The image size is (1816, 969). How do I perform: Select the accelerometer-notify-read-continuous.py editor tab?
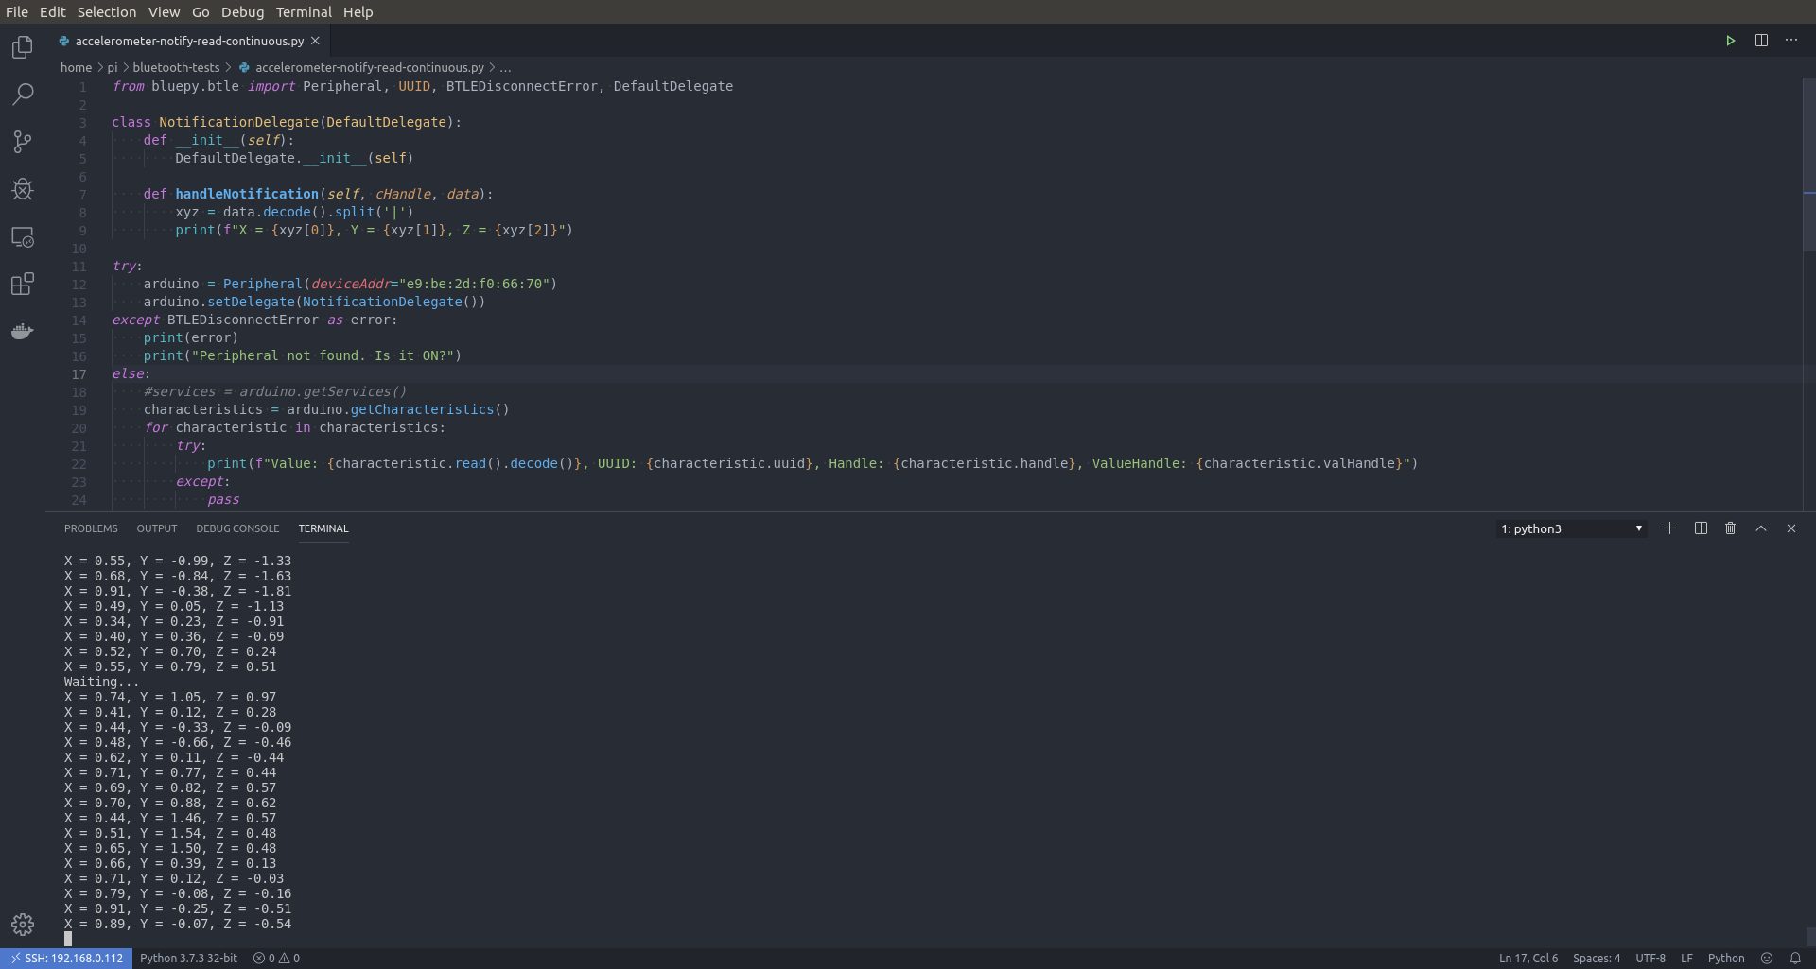pos(189,41)
